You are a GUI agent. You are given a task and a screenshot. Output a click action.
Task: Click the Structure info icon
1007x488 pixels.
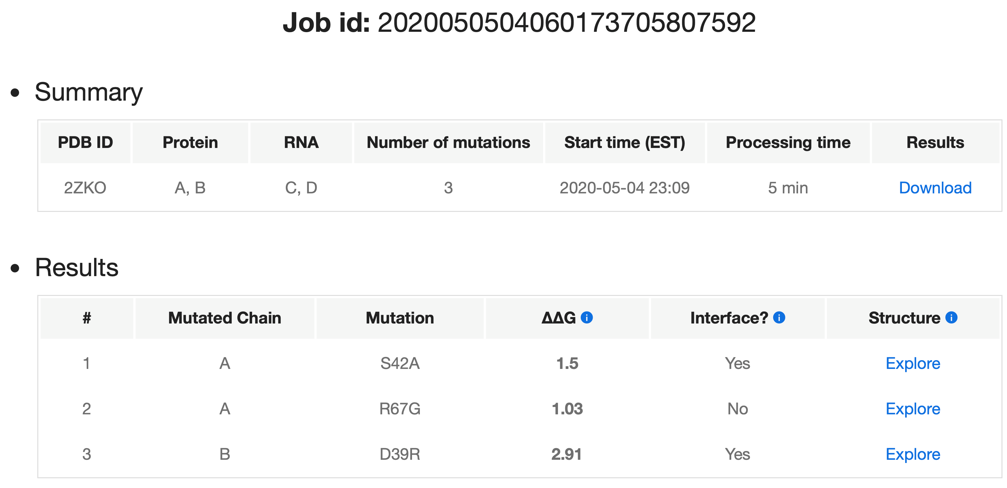(x=952, y=318)
